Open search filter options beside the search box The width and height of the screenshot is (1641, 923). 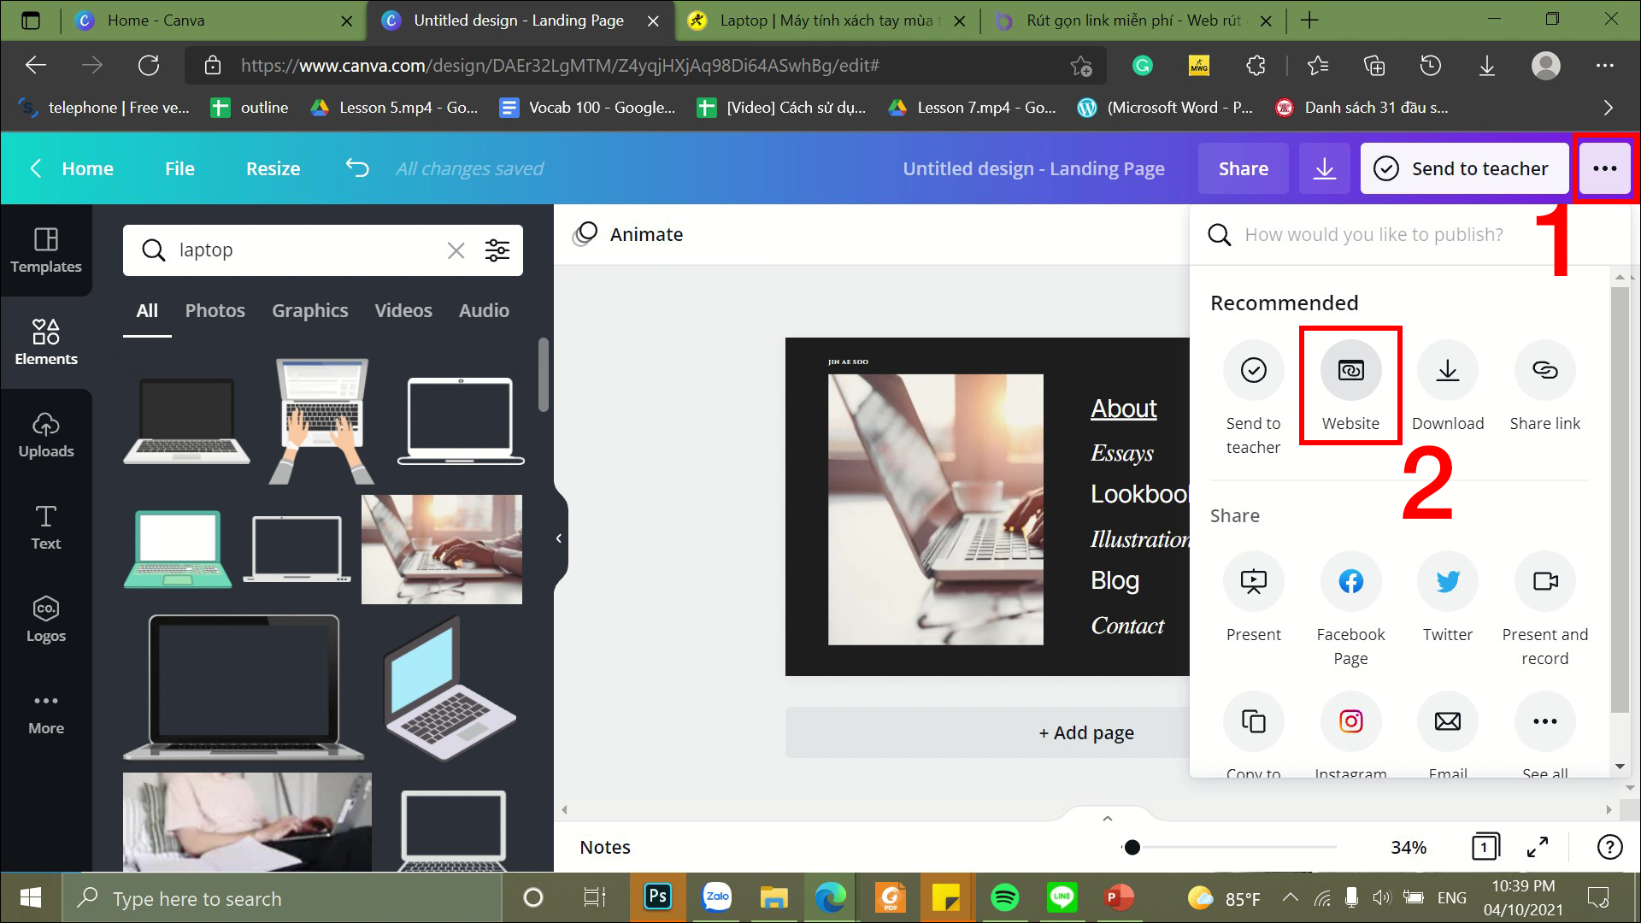click(x=497, y=250)
